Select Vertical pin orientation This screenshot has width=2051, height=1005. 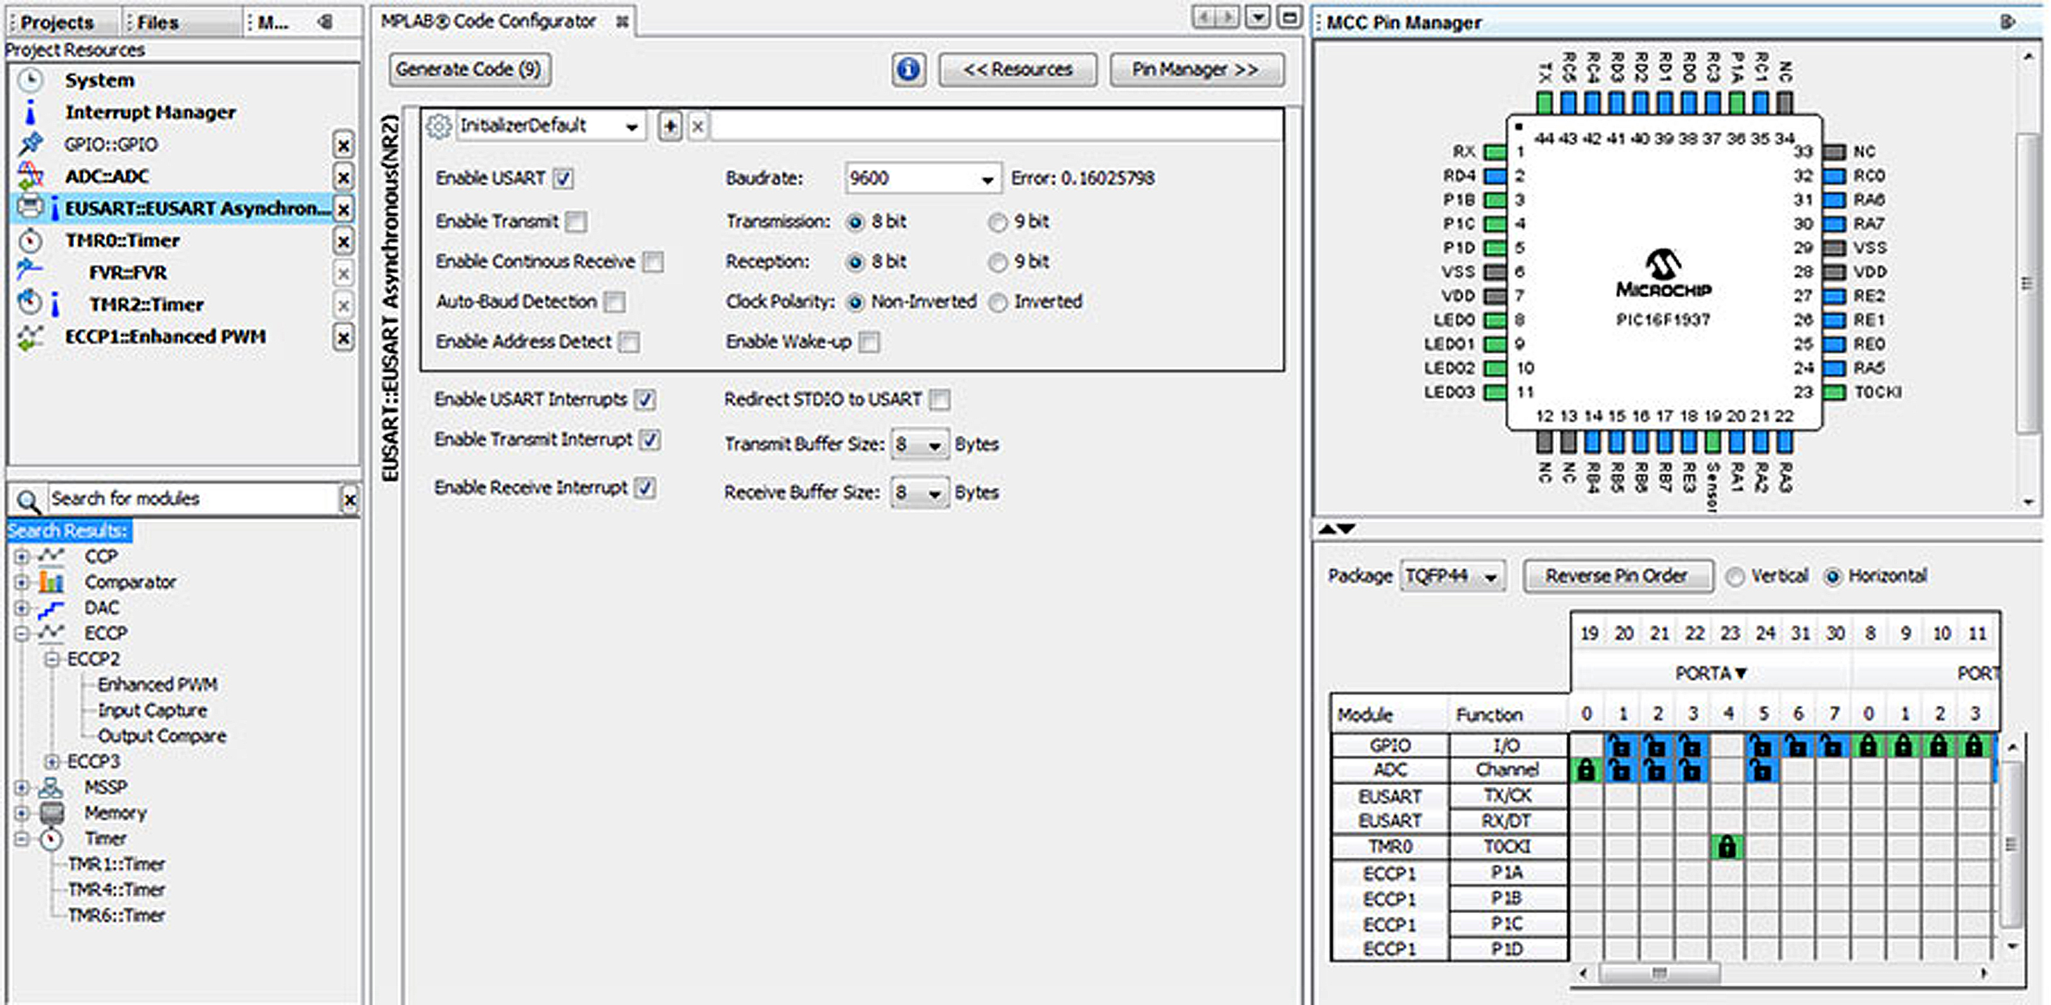point(1735,576)
